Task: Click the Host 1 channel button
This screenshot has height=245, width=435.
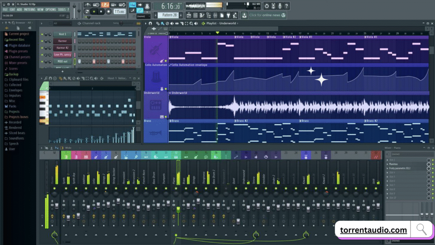Action: pos(62,34)
